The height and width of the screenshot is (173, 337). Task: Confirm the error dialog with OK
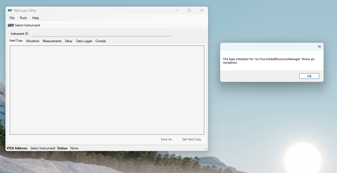[x=309, y=76]
